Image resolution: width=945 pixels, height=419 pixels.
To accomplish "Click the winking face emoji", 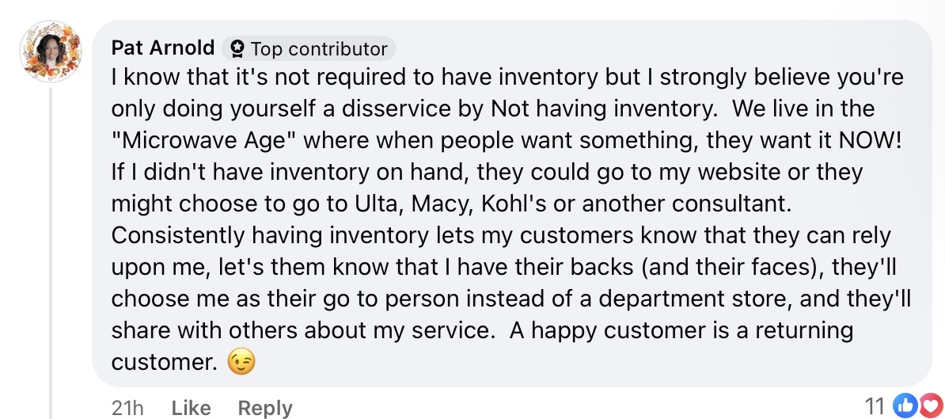I will point(241,363).
